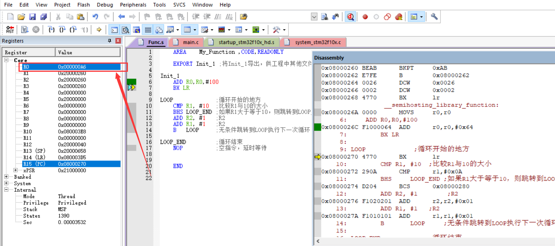Toggle the Registers window button
555x246 pixels.
pos(148,30)
